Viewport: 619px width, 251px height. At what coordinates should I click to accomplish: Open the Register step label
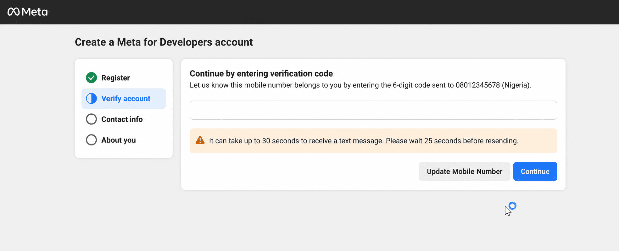[115, 78]
